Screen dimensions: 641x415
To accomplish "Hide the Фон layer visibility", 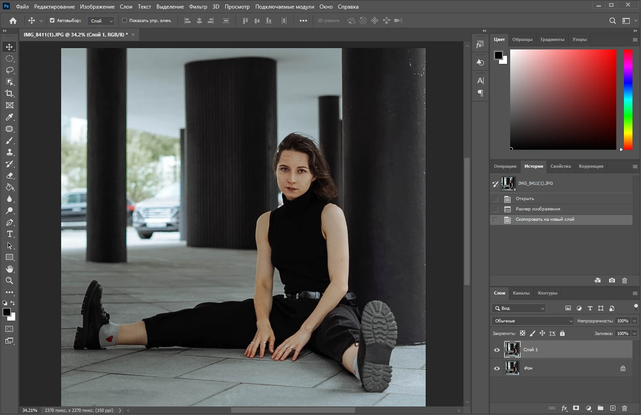I will [x=497, y=368].
